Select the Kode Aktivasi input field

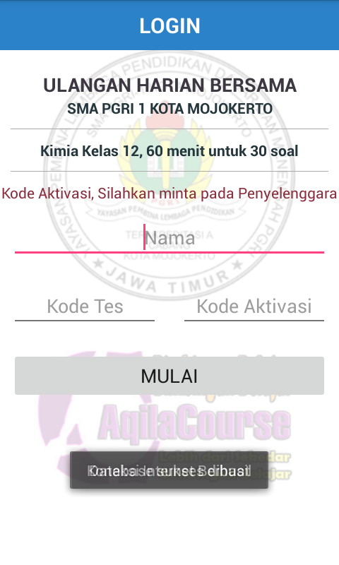(254, 307)
